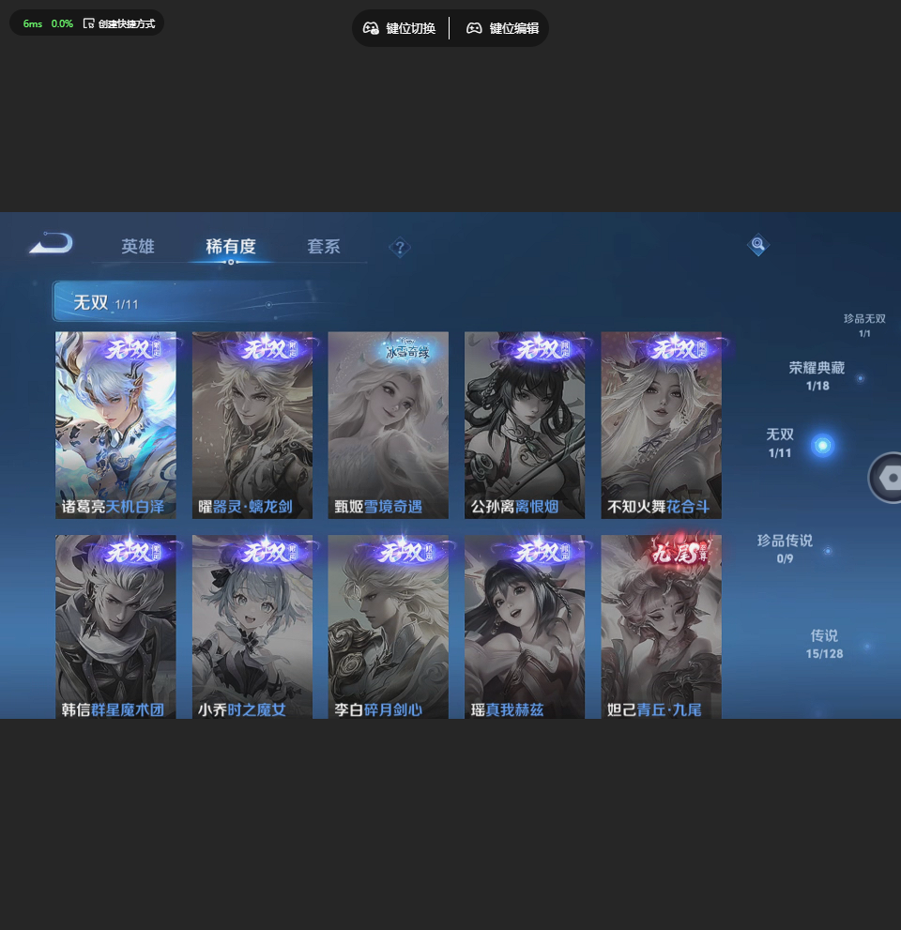This screenshot has width=901, height=930.
Task: Open 李白 碎月剑心 skin card
Action: (x=389, y=627)
